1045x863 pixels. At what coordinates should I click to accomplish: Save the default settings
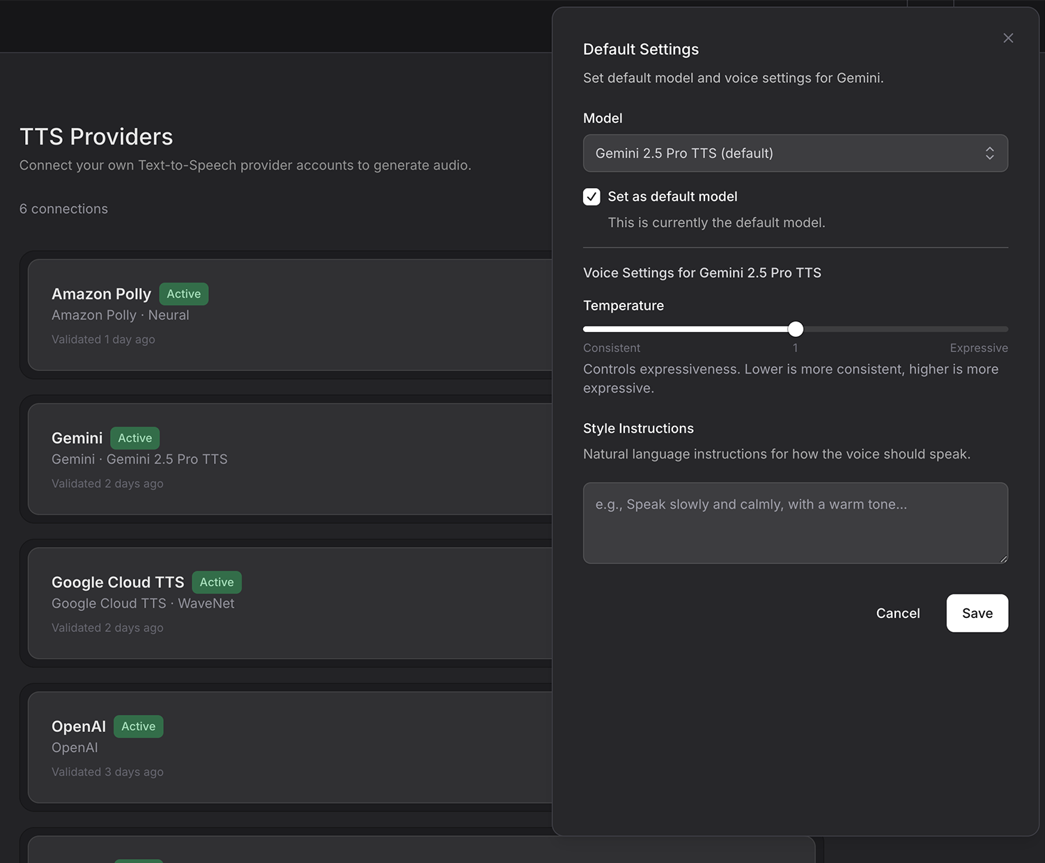(x=977, y=613)
